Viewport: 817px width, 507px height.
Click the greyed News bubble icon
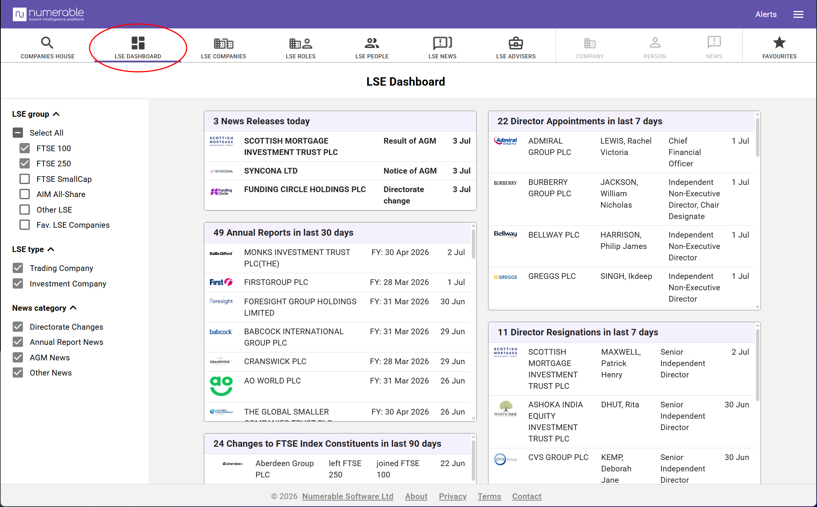[x=714, y=42]
